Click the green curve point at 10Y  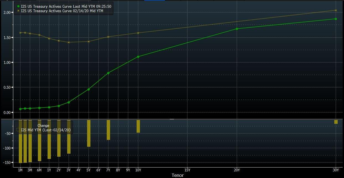point(138,57)
